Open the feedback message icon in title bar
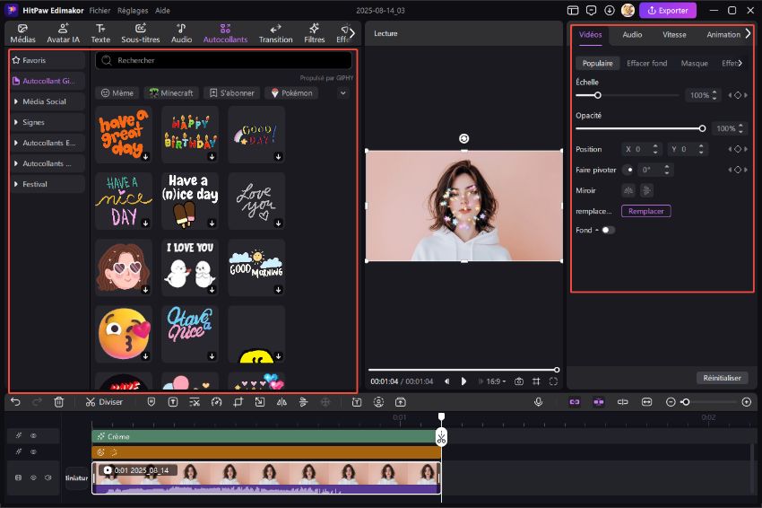This screenshot has height=508, width=762. point(592,10)
